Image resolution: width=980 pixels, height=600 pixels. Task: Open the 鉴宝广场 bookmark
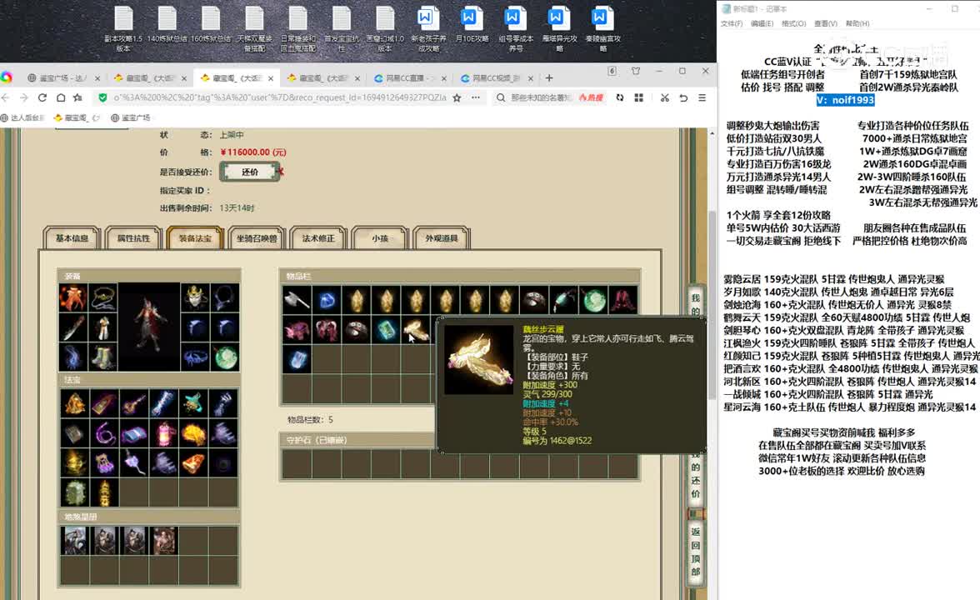coord(131,117)
